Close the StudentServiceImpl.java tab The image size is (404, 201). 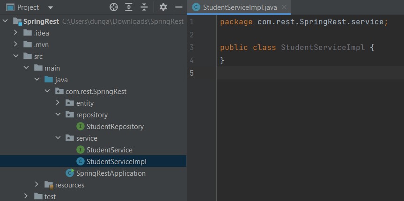tap(284, 7)
